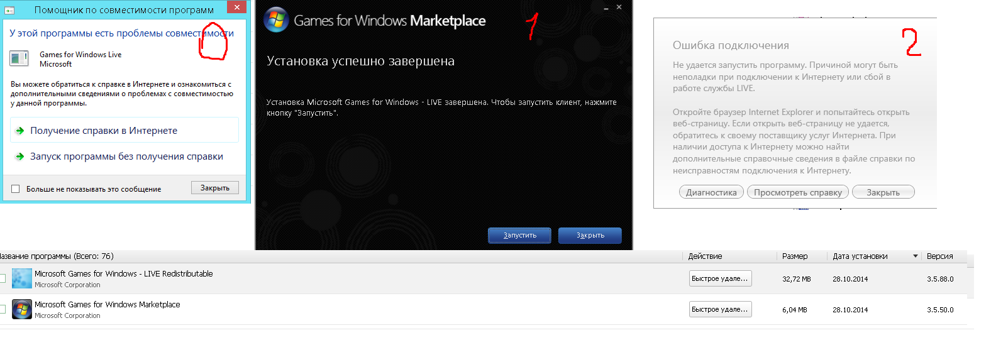
Task: Select Microsoft Games for Windows - LIVE Redistributable name
Action: (123, 273)
